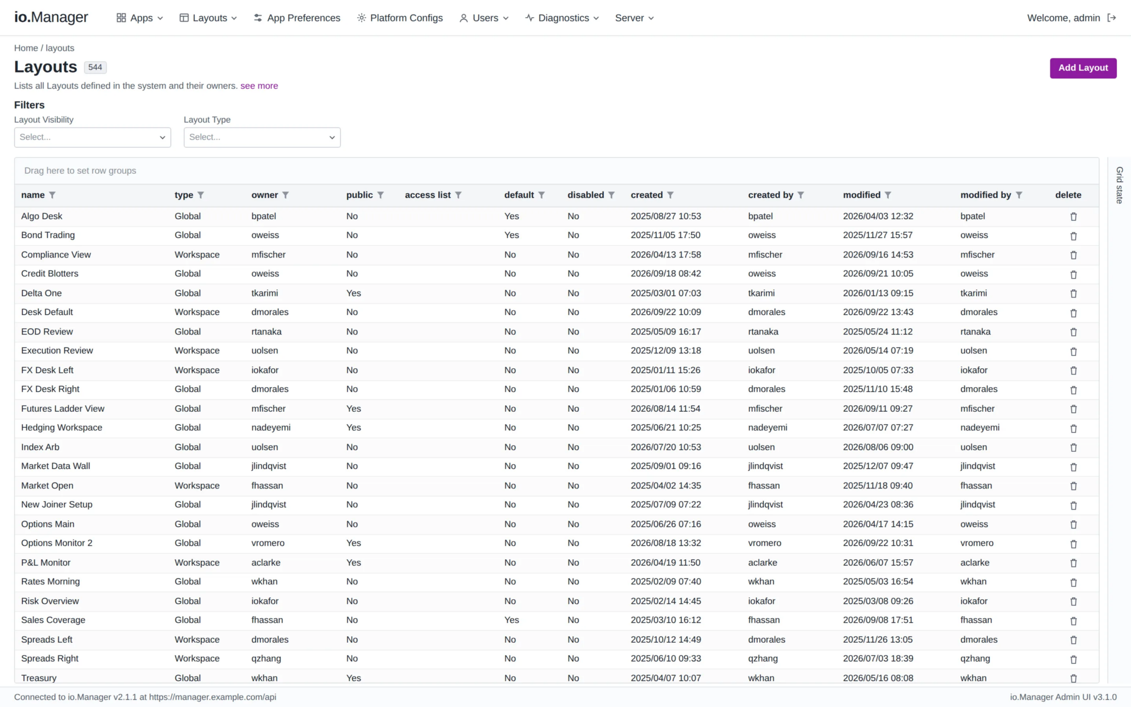Expand the Server menu
This screenshot has width=1131, height=707.
tap(634, 18)
